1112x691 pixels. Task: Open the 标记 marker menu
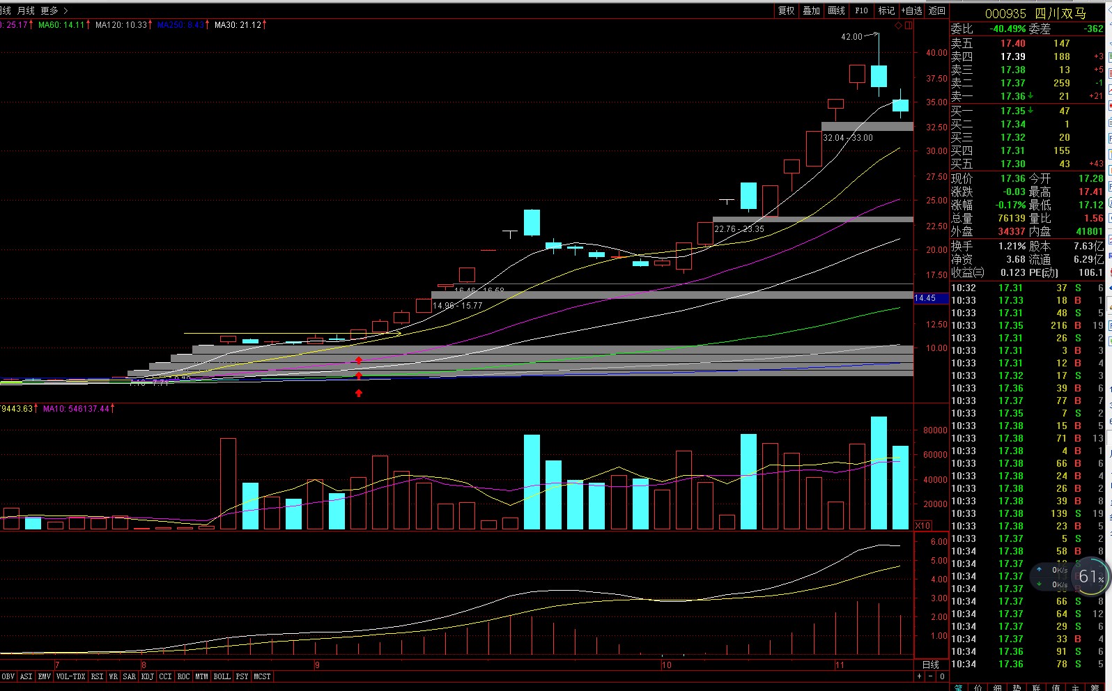[886, 10]
